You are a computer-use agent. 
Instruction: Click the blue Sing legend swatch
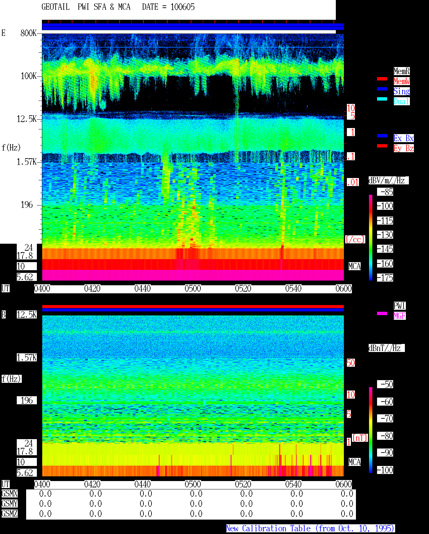point(382,89)
